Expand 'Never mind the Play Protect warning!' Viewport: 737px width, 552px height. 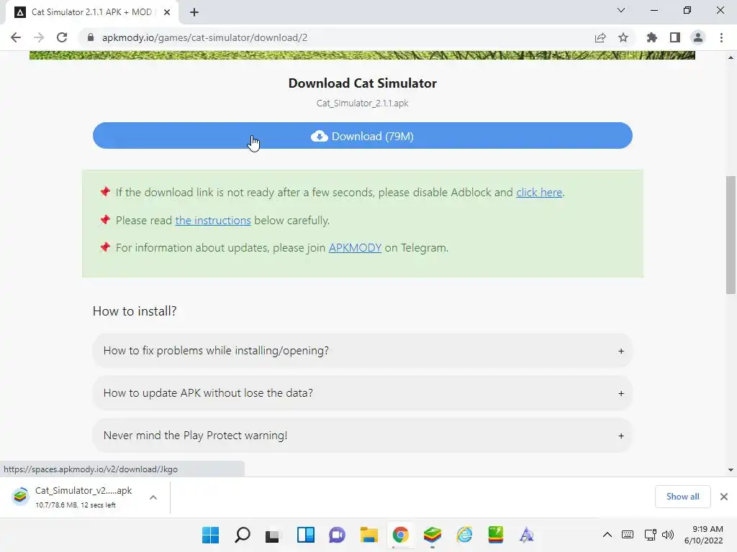click(x=363, y=435)
